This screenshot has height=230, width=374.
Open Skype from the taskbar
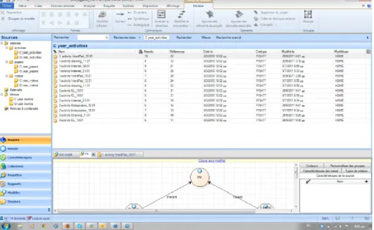(x=80, y=226)
